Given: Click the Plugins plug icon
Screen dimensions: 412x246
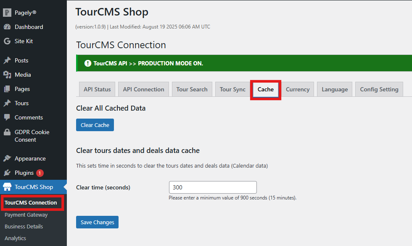Looking at the screenshot, I should pos(7,173).
